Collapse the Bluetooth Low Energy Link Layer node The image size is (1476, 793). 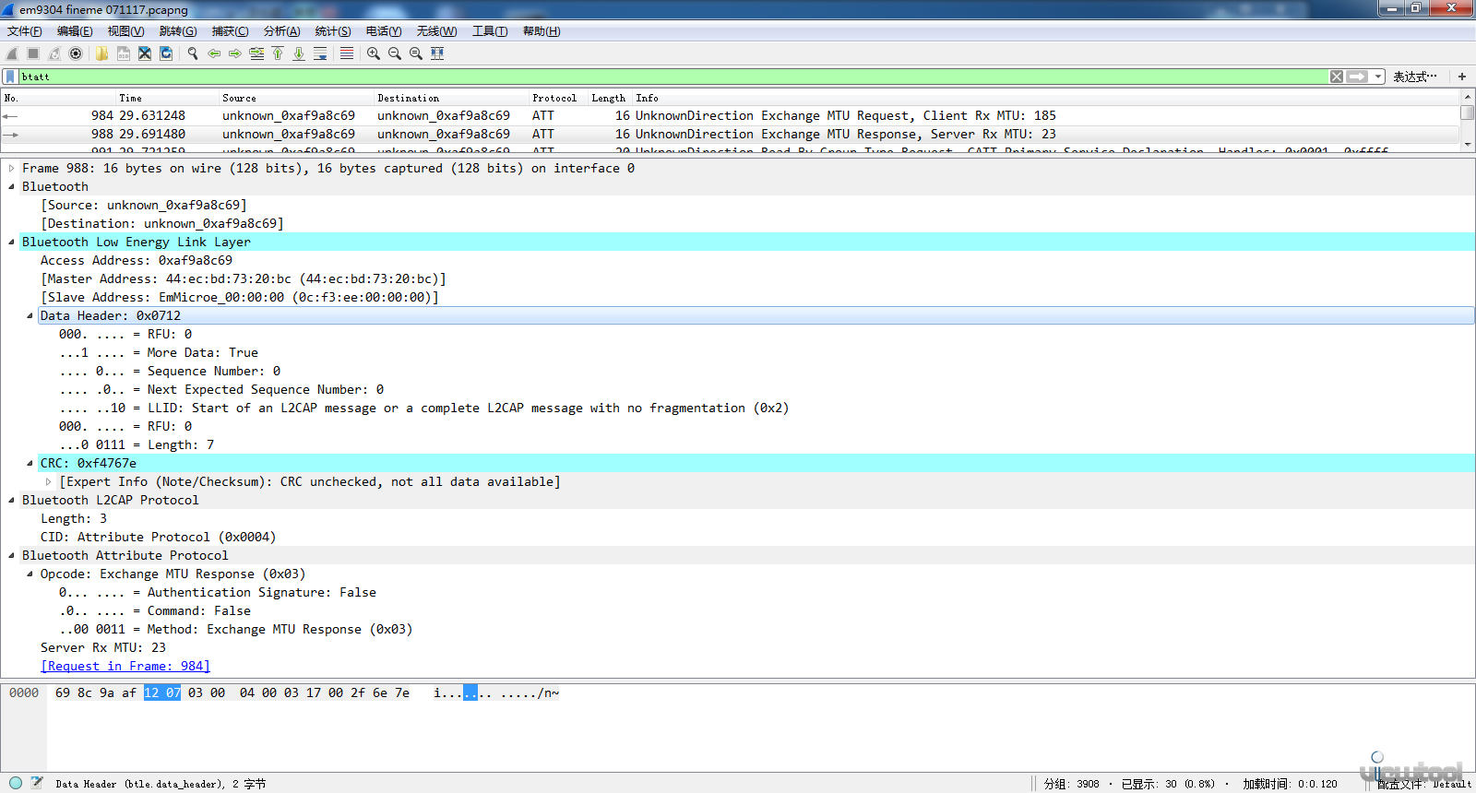[x=11, y=243]
